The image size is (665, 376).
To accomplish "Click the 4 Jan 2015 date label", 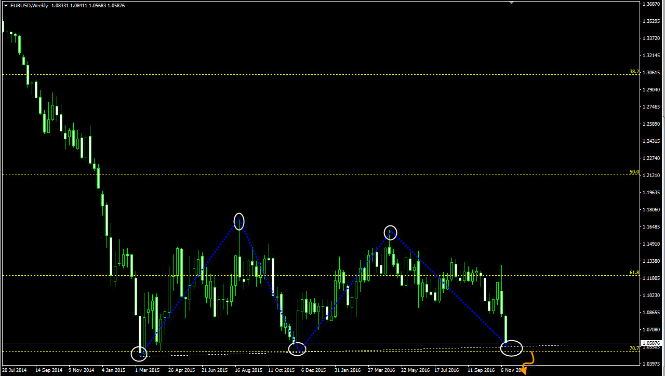I will tap(114, 371).
